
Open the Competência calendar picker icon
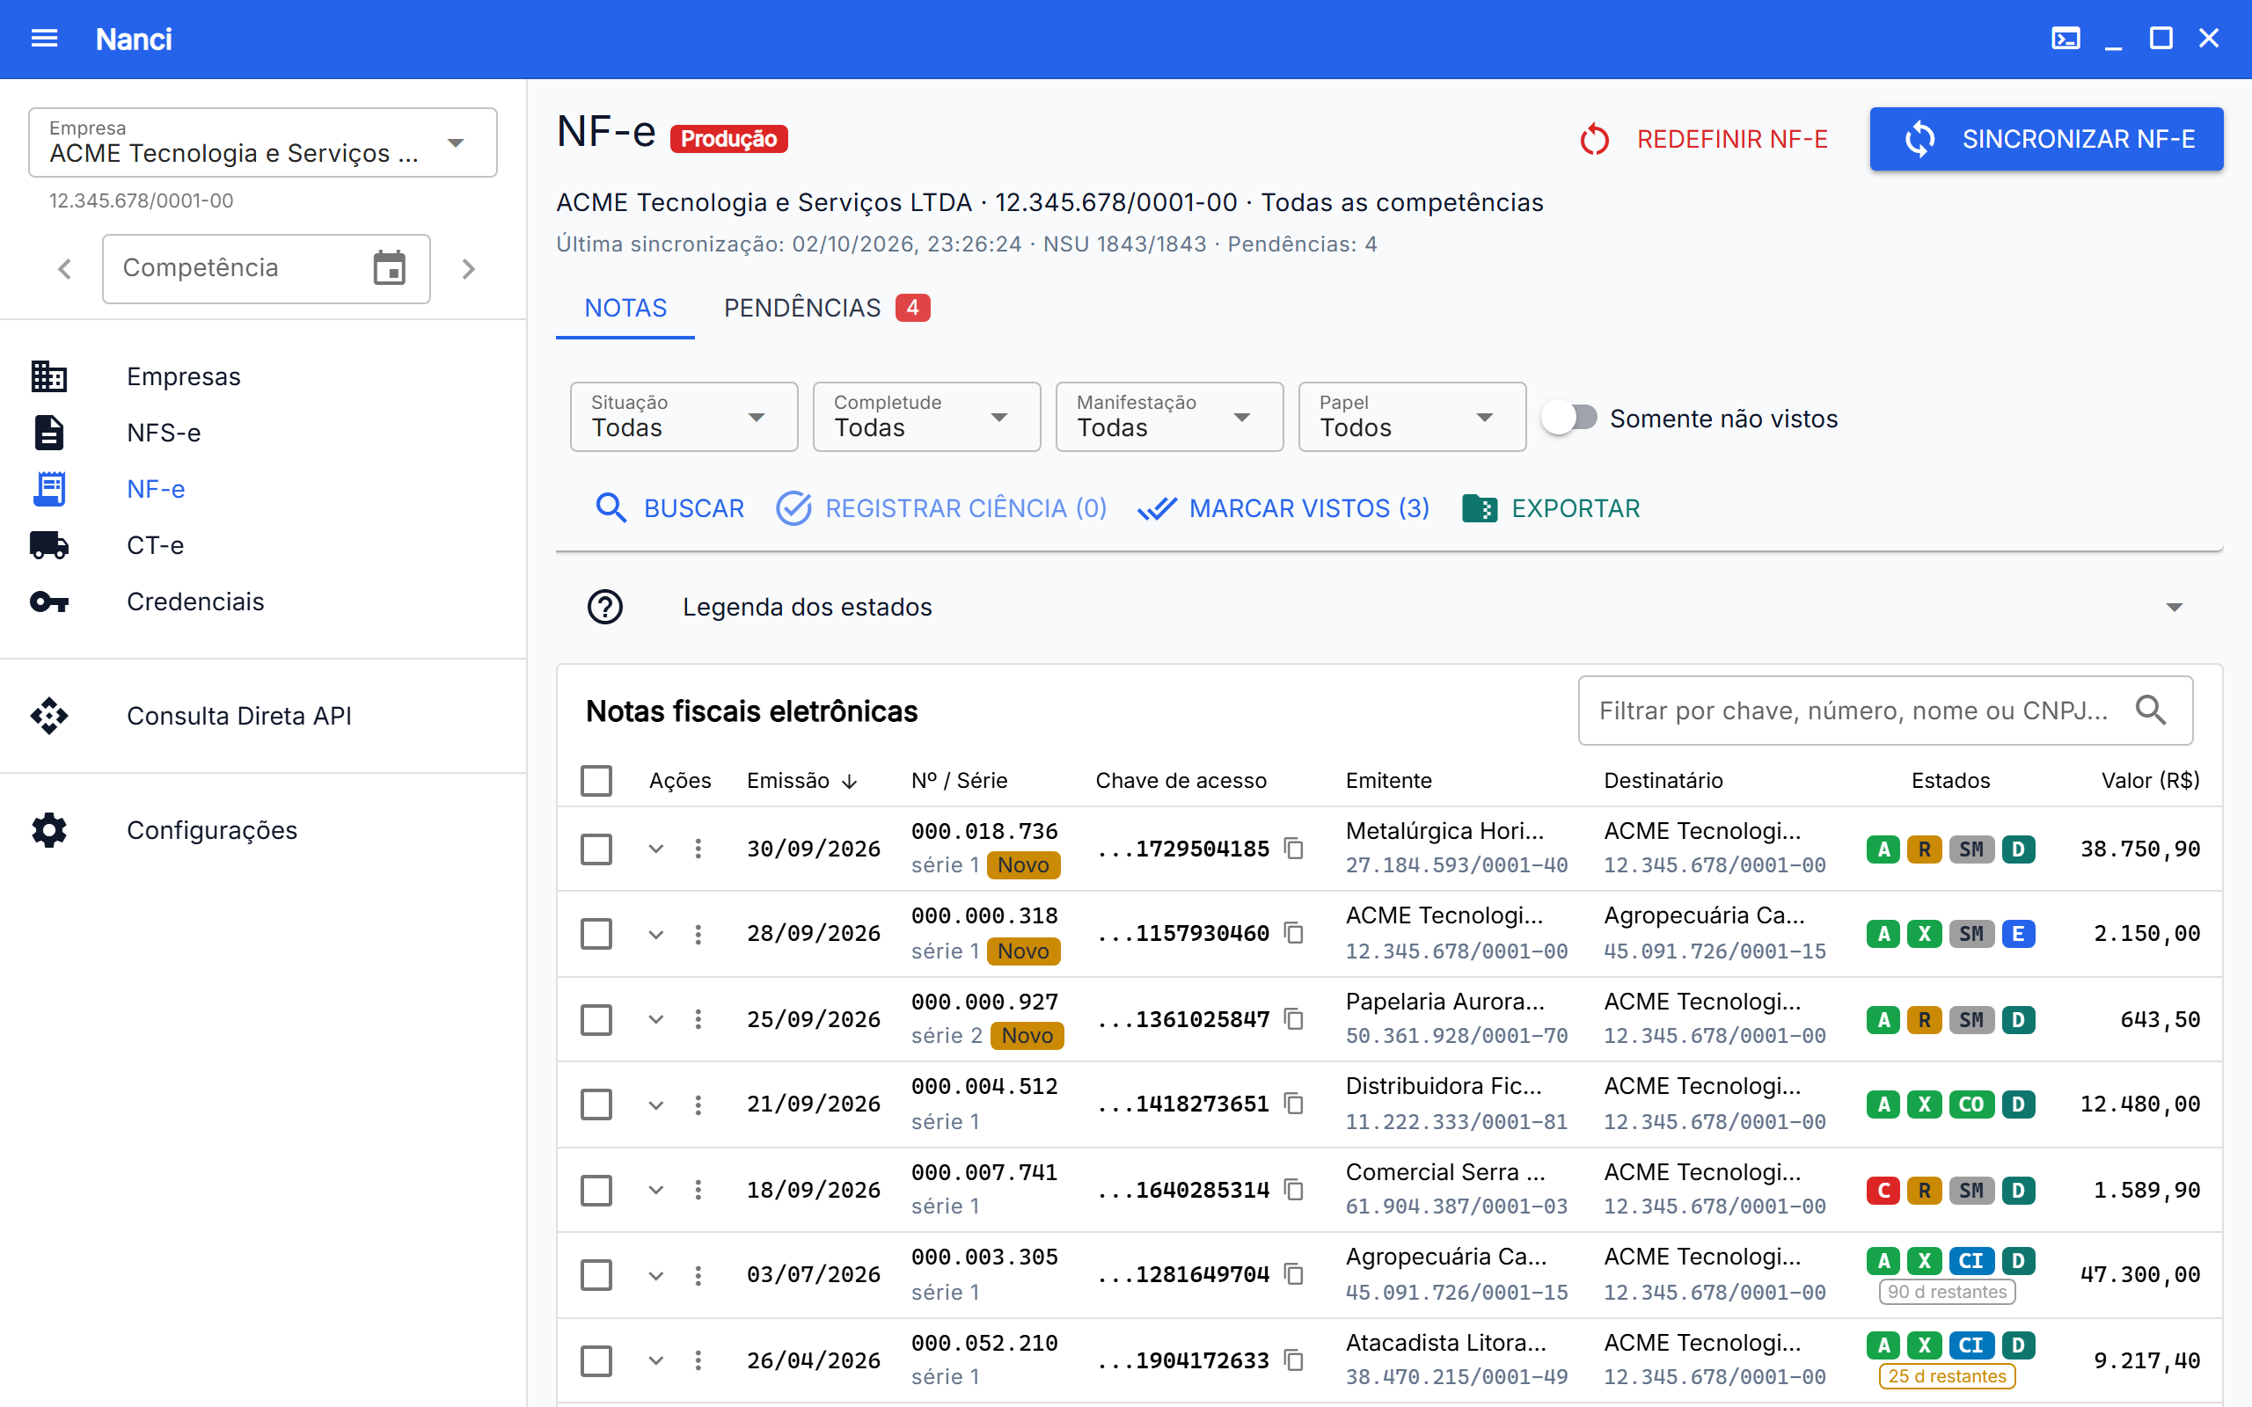pos(389,269)
